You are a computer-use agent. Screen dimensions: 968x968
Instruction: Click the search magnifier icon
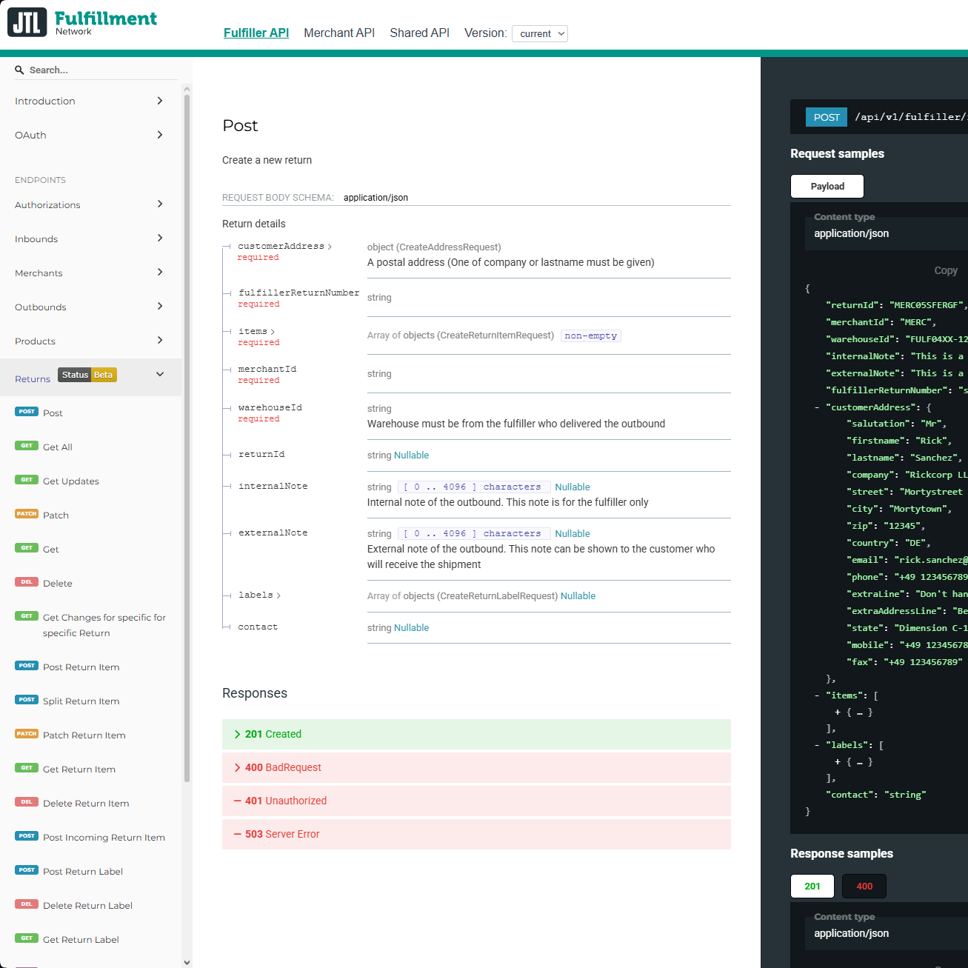[19, 70]
